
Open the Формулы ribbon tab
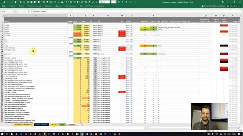[48, 6]
